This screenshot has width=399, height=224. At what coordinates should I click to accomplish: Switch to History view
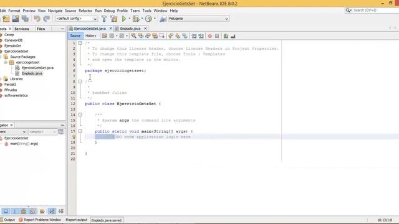point(91,36)
